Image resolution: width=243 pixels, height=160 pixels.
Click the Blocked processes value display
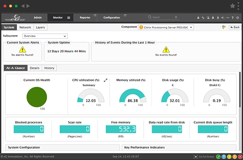[x=29, y=129]
